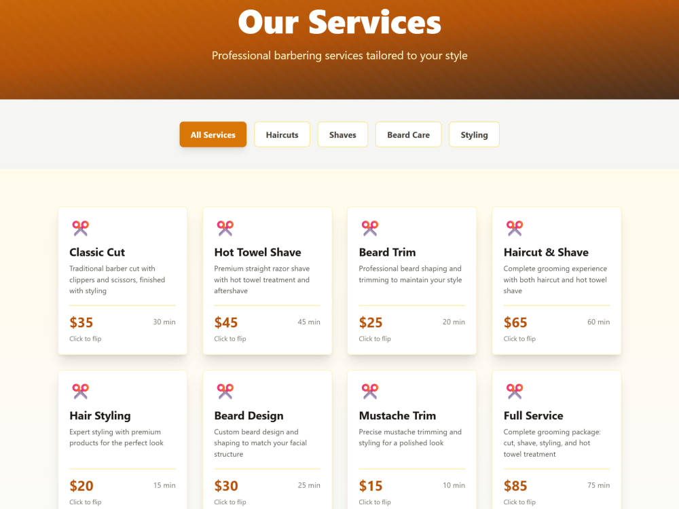Click the 10 min duration
The width and height of the screenshot is (679, 509).
pos(454,485)
